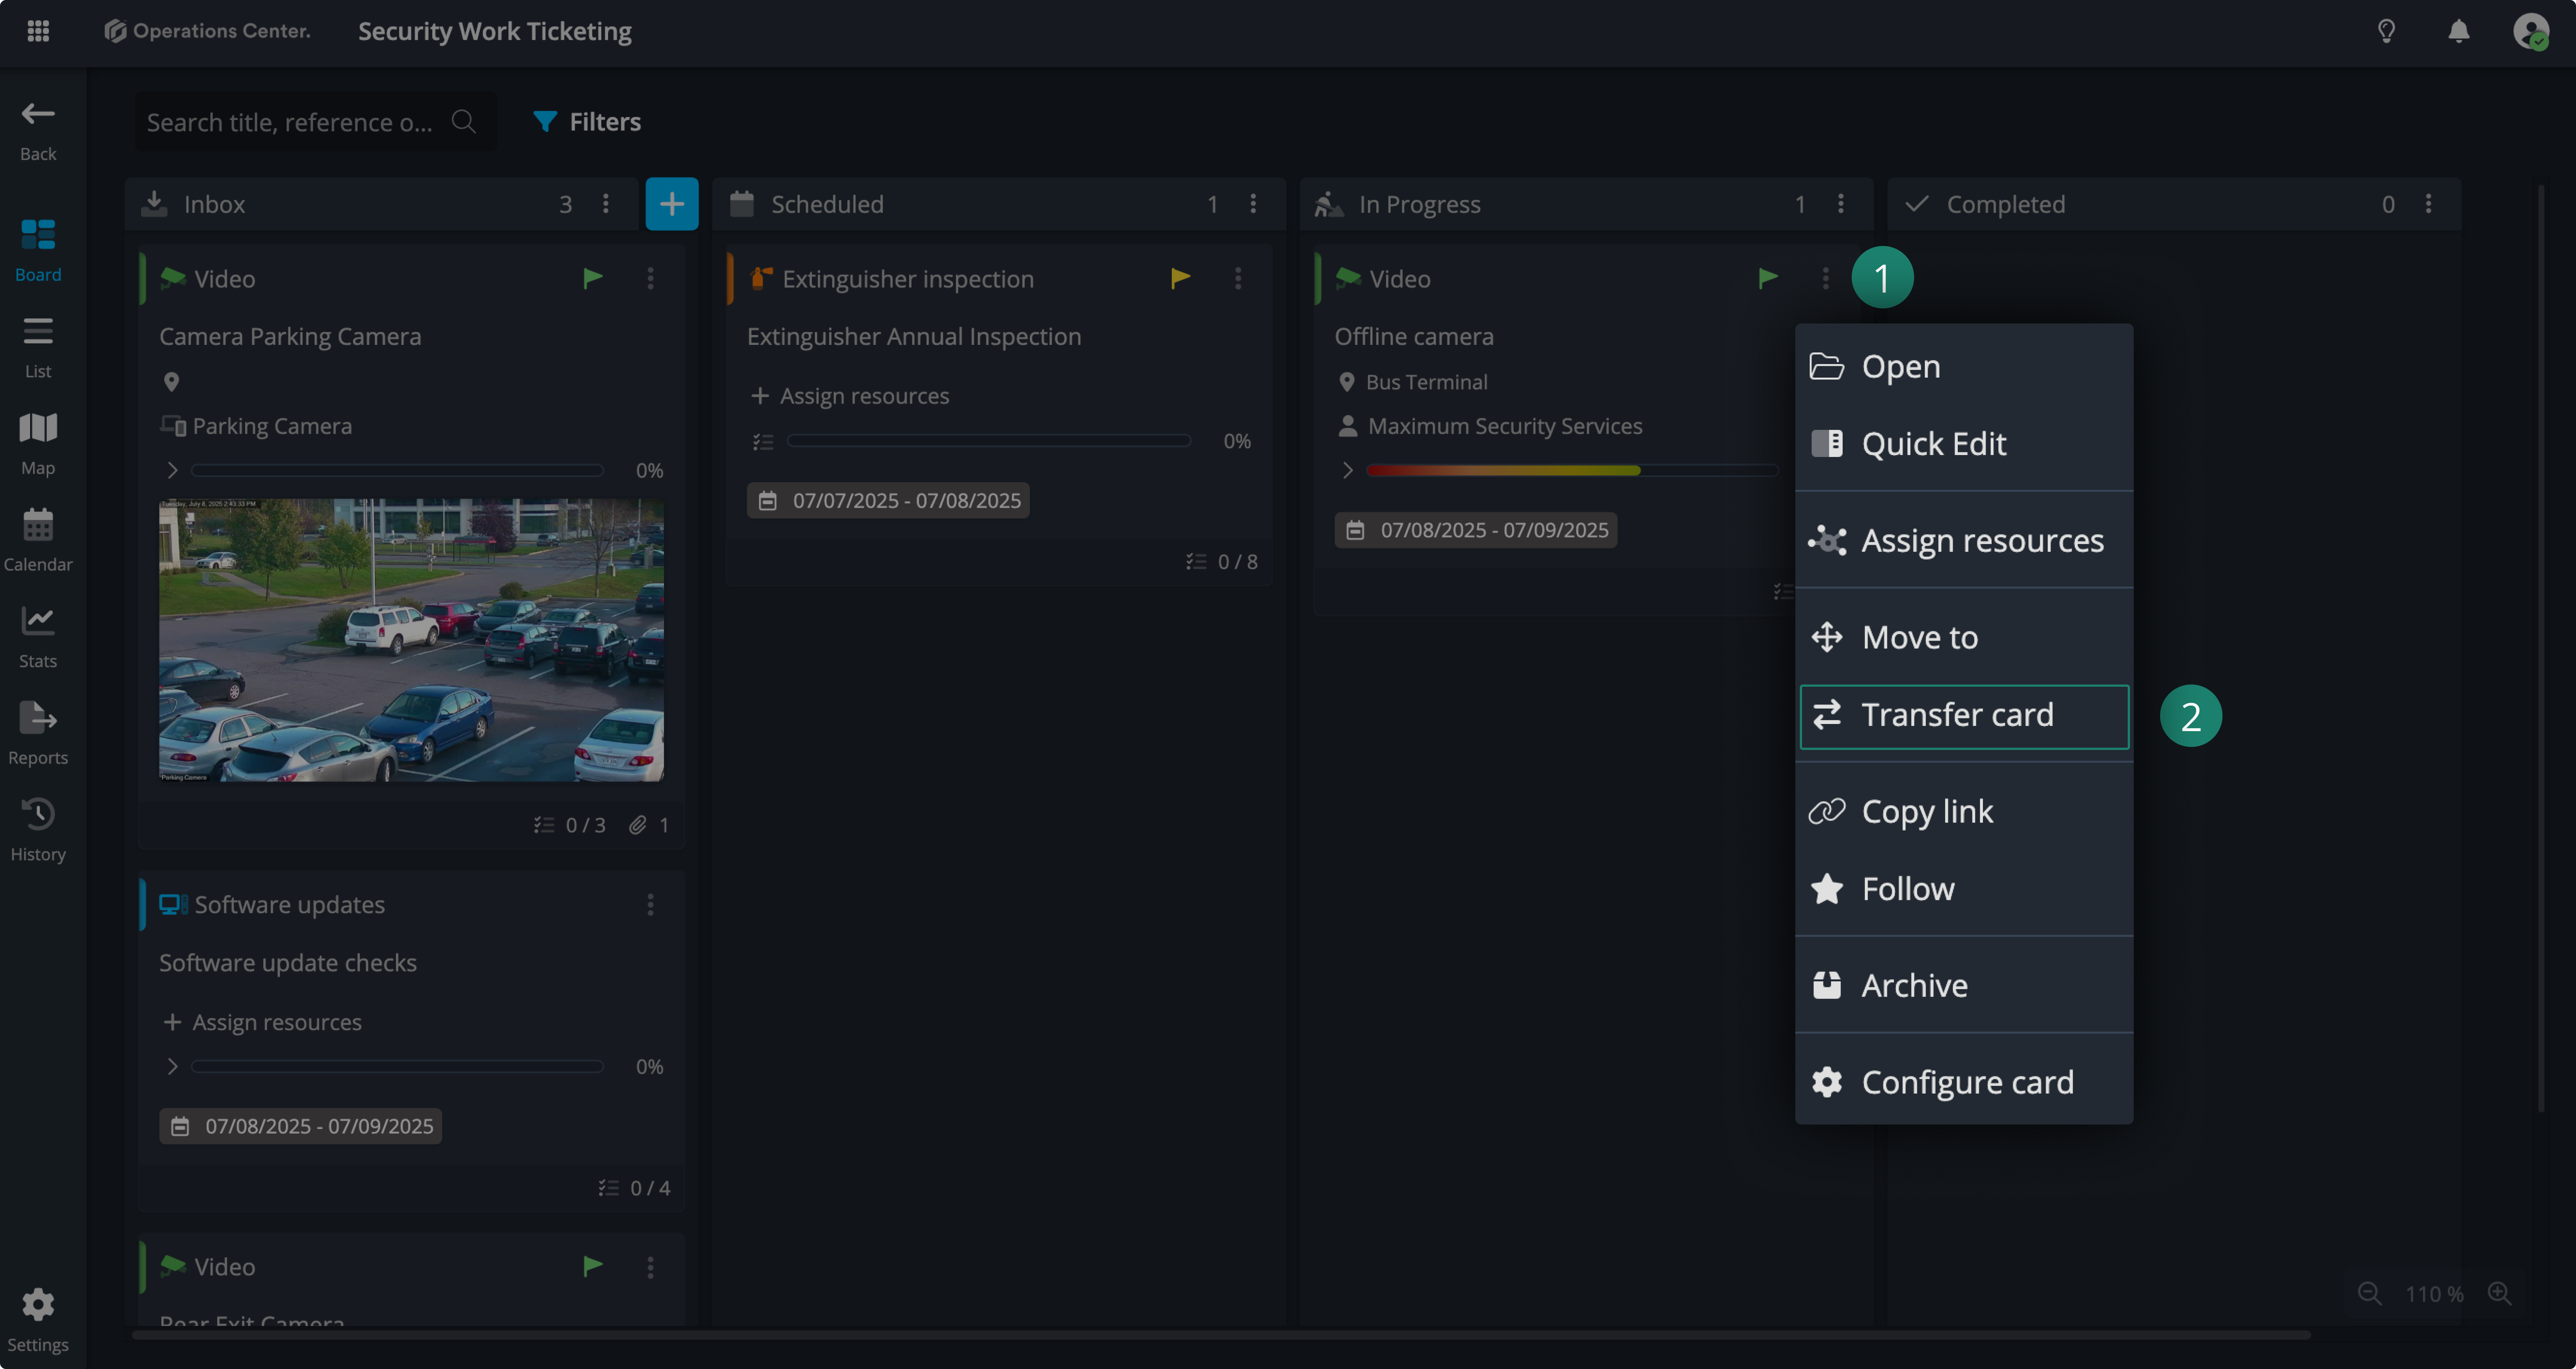Click the 0 / 8 checklist counter
This screenshot has width=2576, height=1369.
(x=1221, y=562)
